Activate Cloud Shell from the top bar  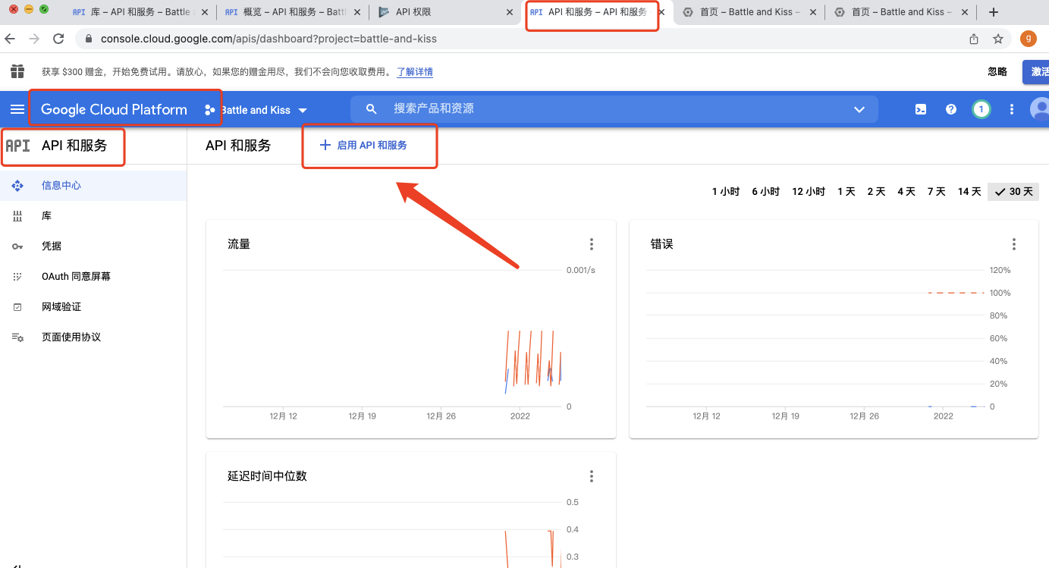click(x=920, y=109)
